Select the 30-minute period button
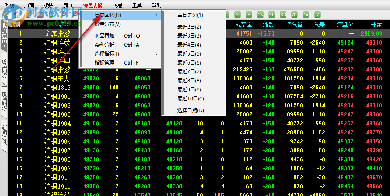Screen dimensions: 390x196 (272, 15)
